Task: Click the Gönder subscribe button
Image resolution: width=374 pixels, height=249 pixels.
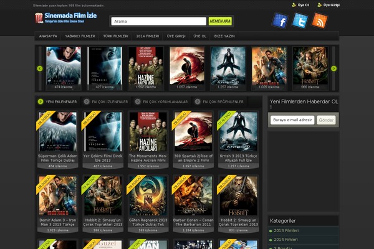Action: point(326,120)
